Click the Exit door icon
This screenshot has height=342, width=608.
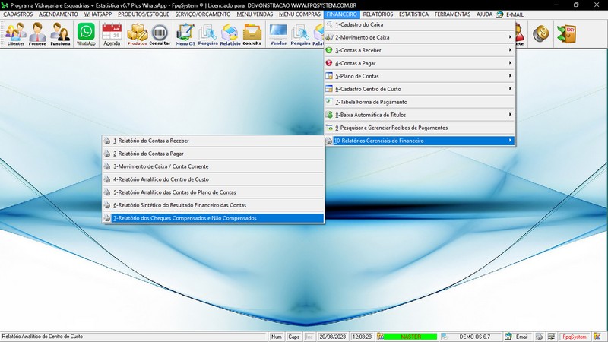click(x=565, y=33)
